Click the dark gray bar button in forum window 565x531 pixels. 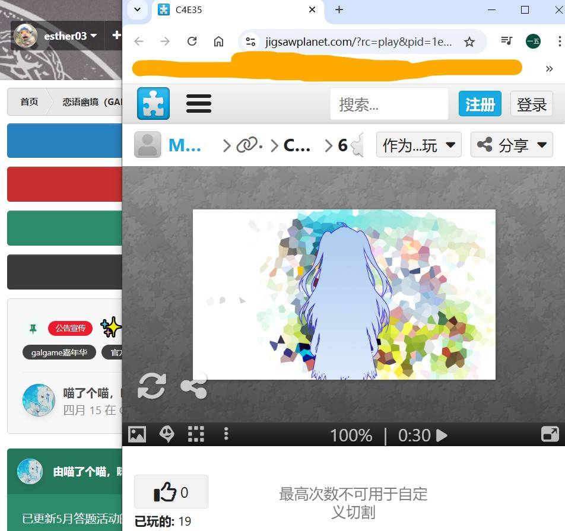tap(65, 272)
